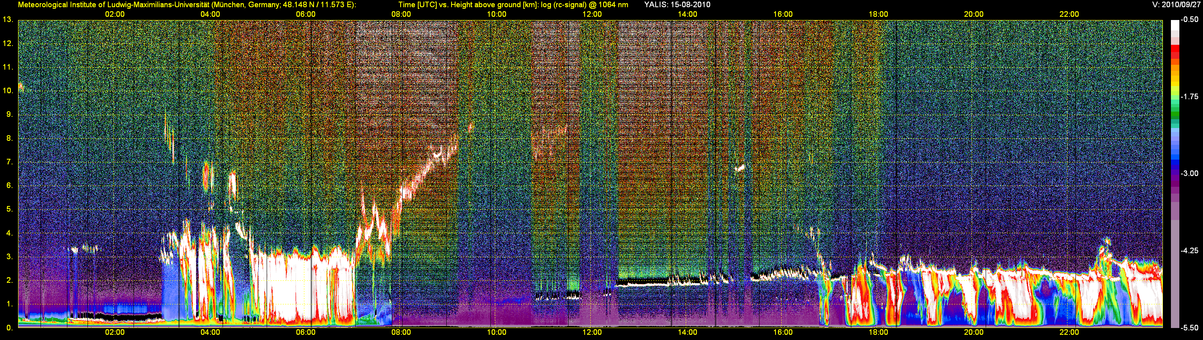Click the '7.' height axis label

[x=9, y=162]
